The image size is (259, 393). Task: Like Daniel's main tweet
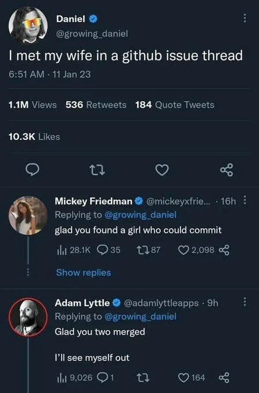(x=162, y=170)
